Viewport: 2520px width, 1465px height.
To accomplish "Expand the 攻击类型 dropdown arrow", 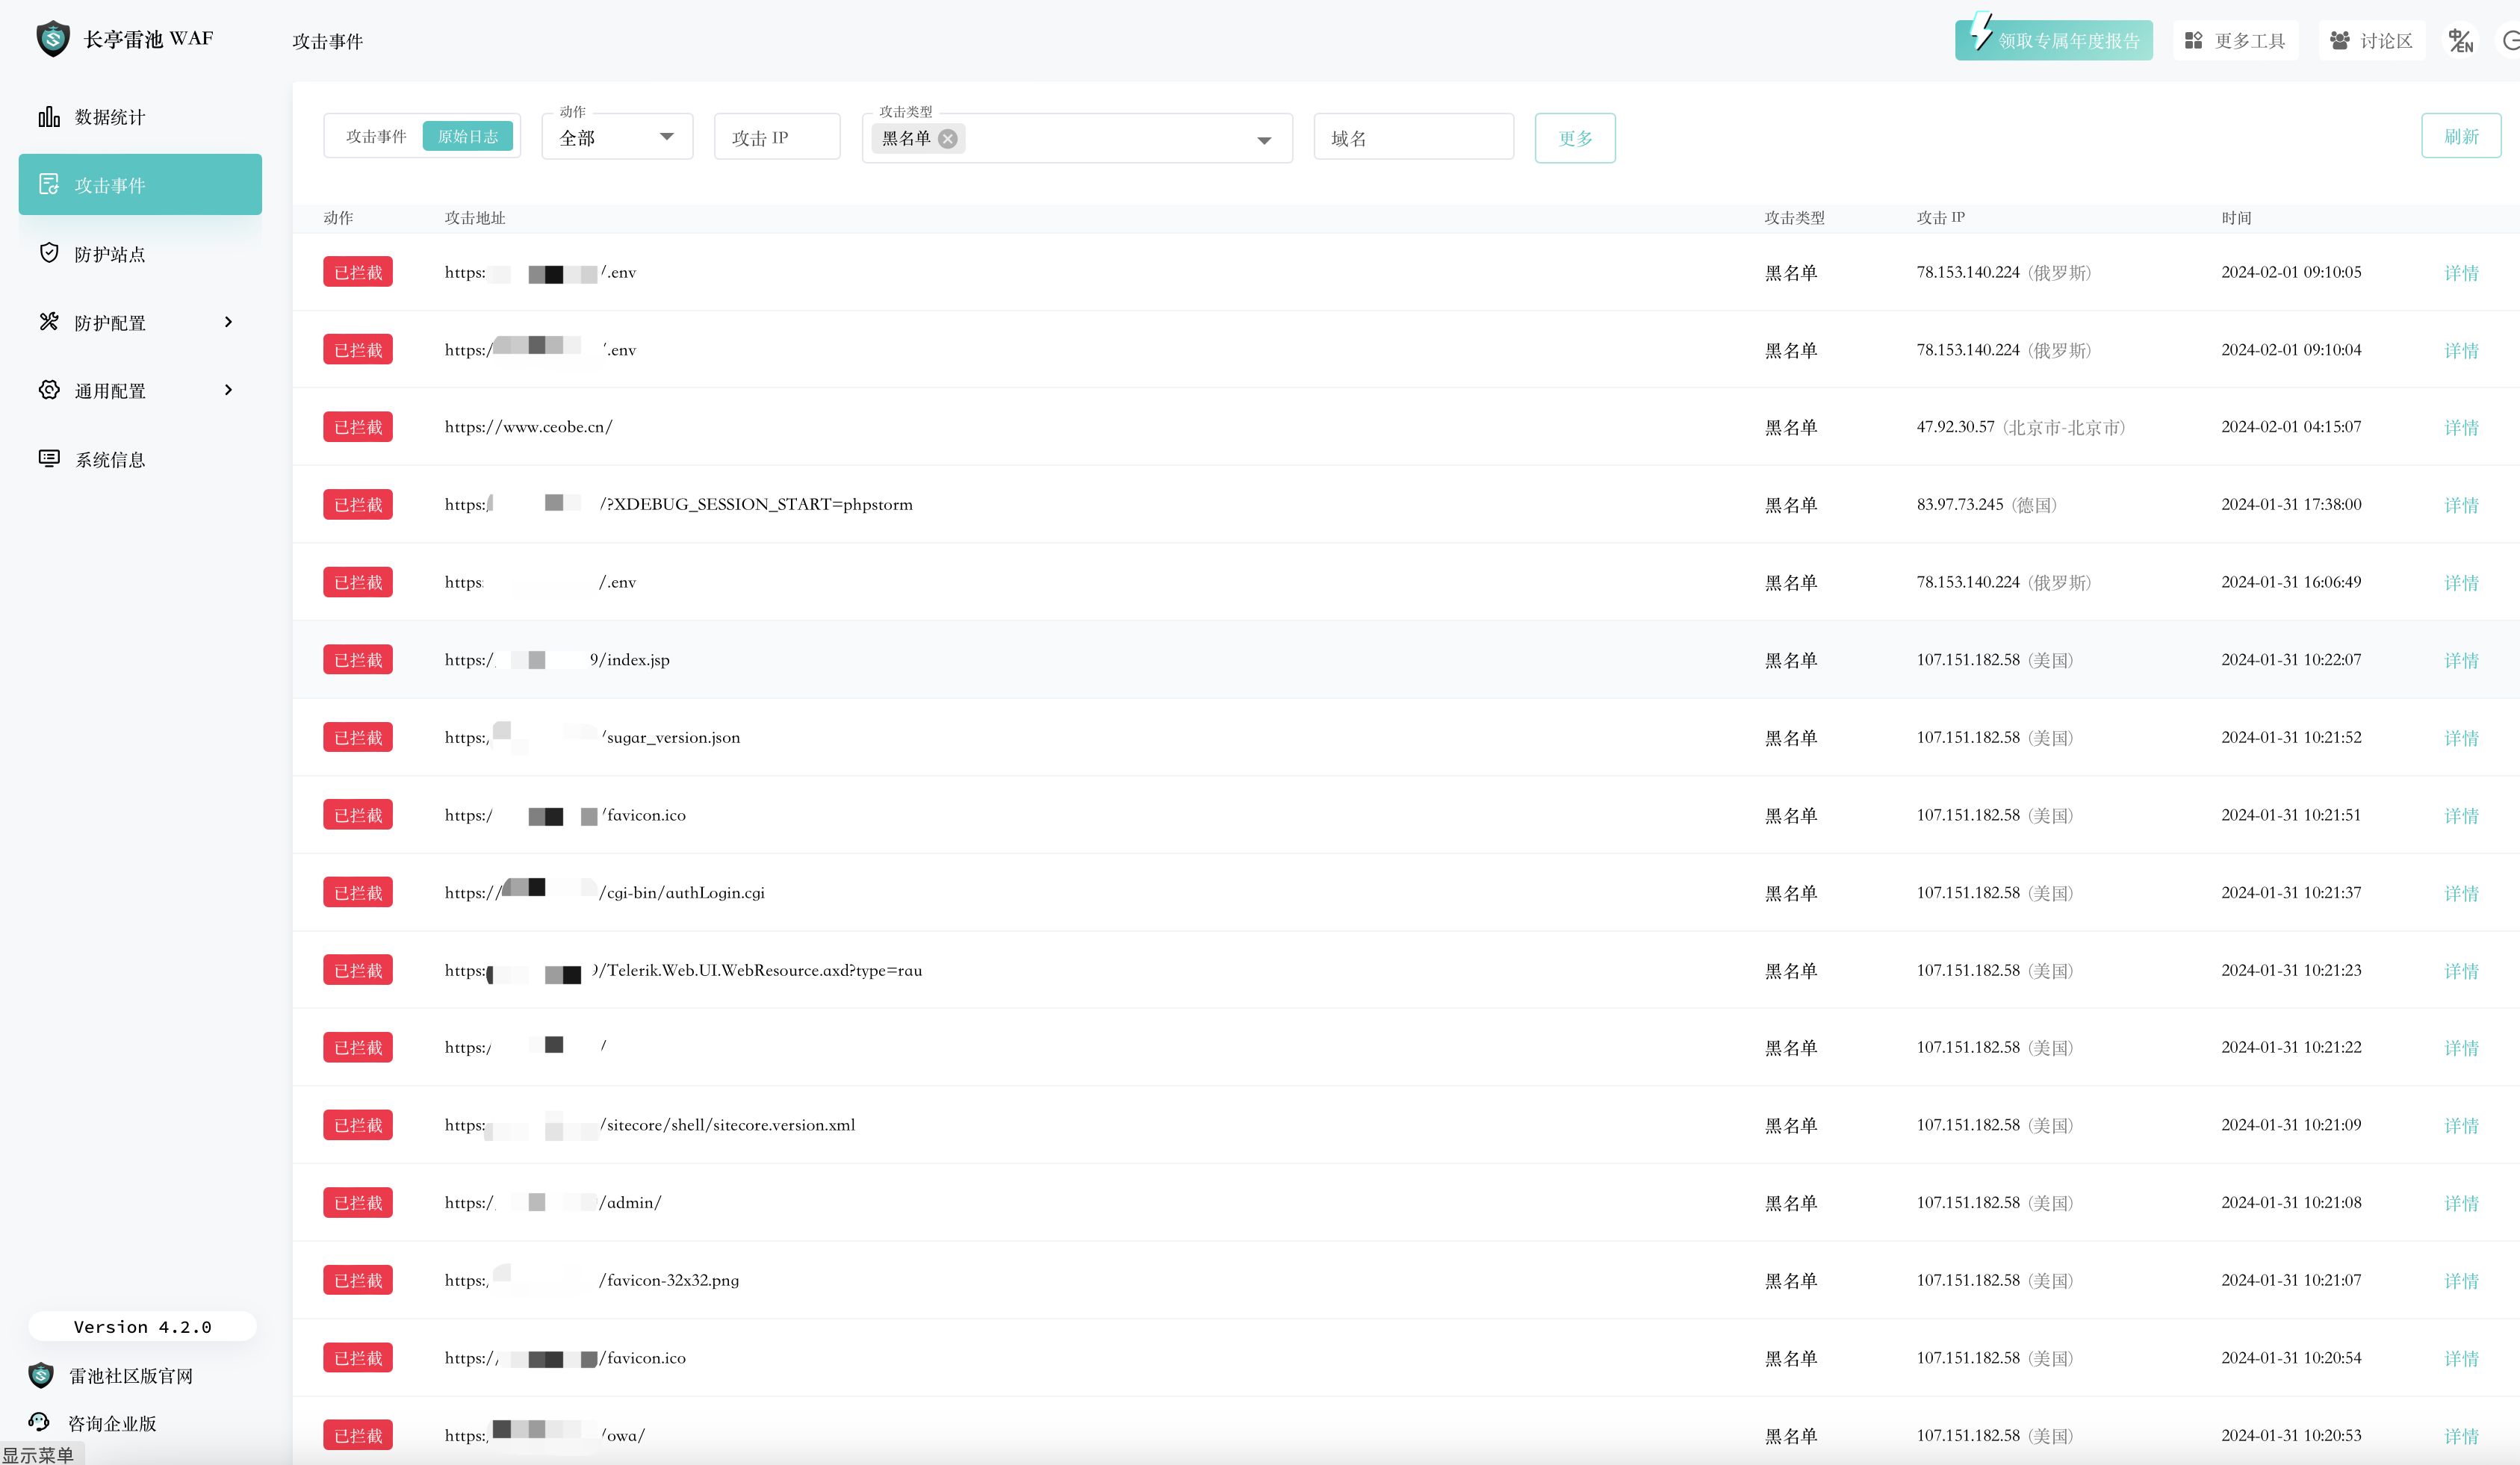I will click(x=1264, y=140).
